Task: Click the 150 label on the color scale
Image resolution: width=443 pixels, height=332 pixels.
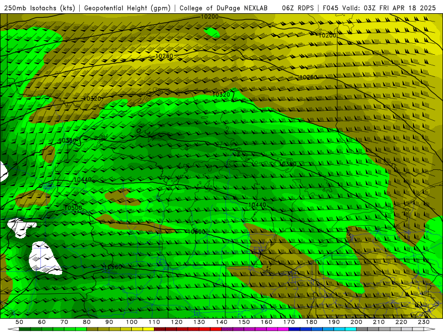Action: 244,322
